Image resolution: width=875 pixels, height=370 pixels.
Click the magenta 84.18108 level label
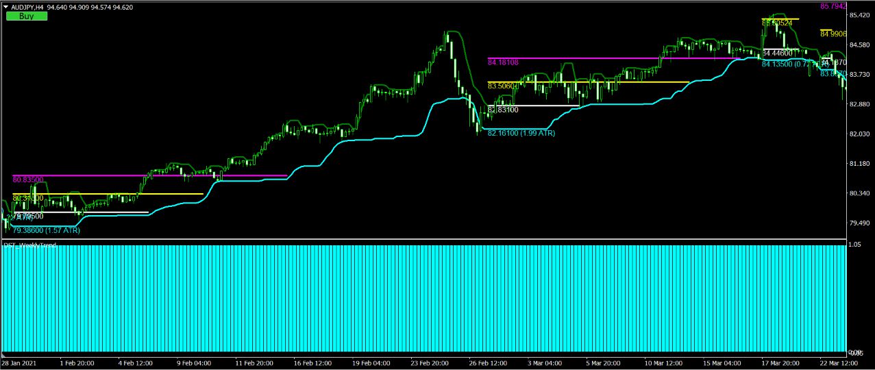[503, 62]
